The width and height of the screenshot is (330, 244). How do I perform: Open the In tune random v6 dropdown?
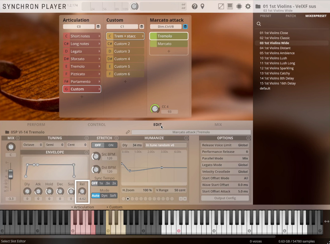(x=166, y=145)
